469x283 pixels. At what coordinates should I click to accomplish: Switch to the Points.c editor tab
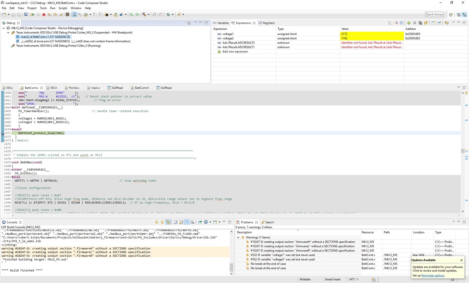72,88
